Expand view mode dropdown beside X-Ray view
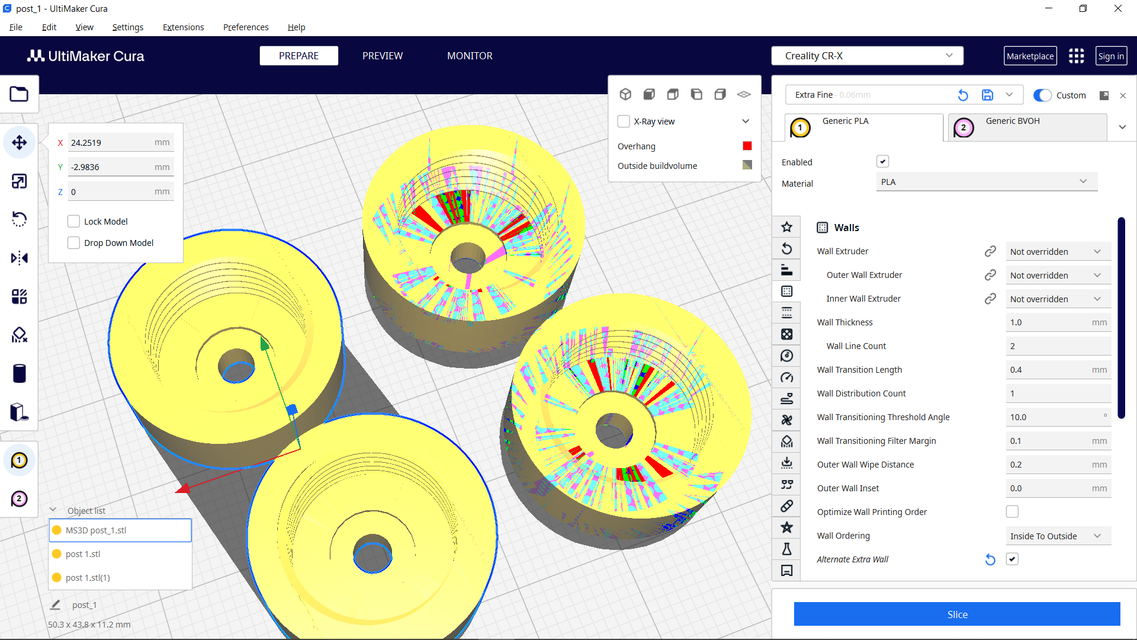The height and width of the screenshot is (640, 1137). click(746, 121)
